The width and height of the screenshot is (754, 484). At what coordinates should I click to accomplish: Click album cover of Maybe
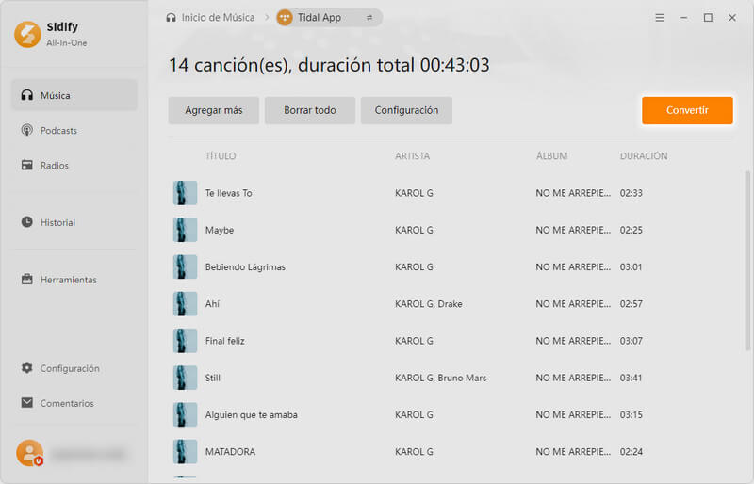185,230
